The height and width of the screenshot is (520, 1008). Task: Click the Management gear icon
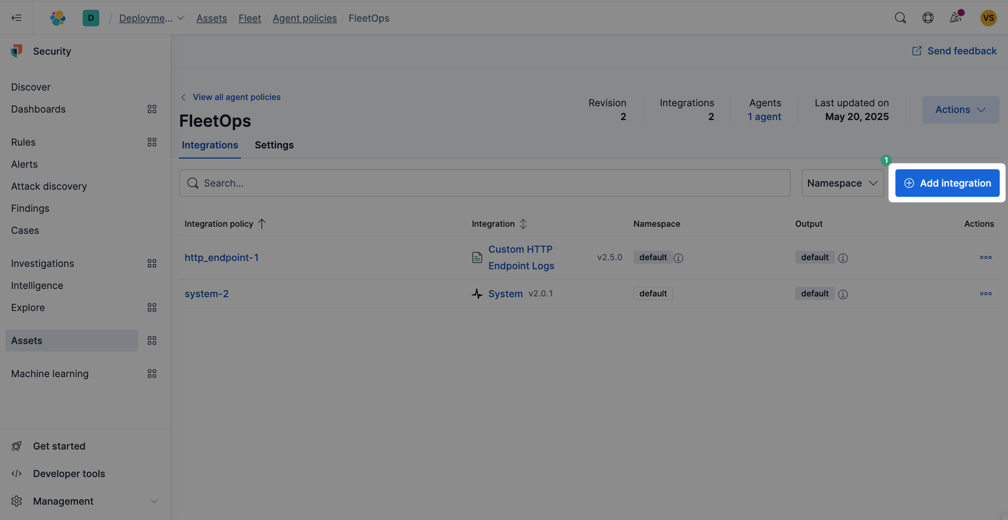17,501
